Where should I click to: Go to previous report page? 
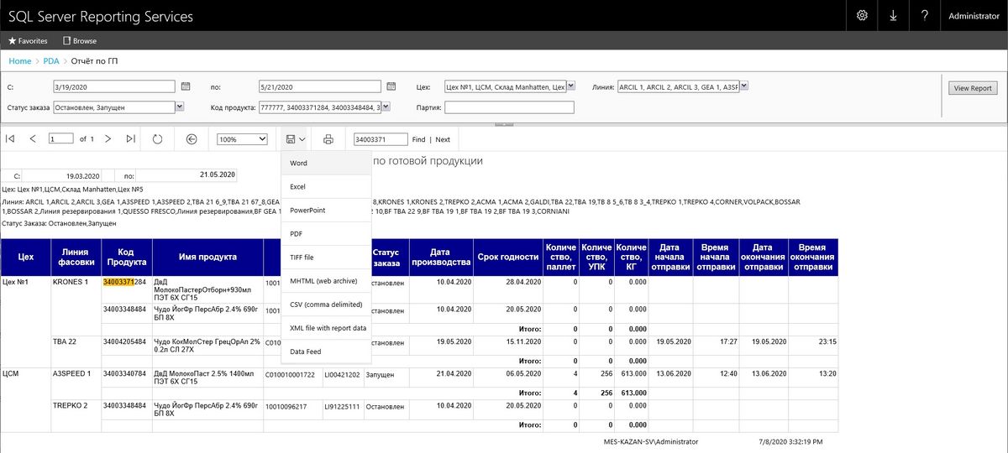click(x=33, y=138)
